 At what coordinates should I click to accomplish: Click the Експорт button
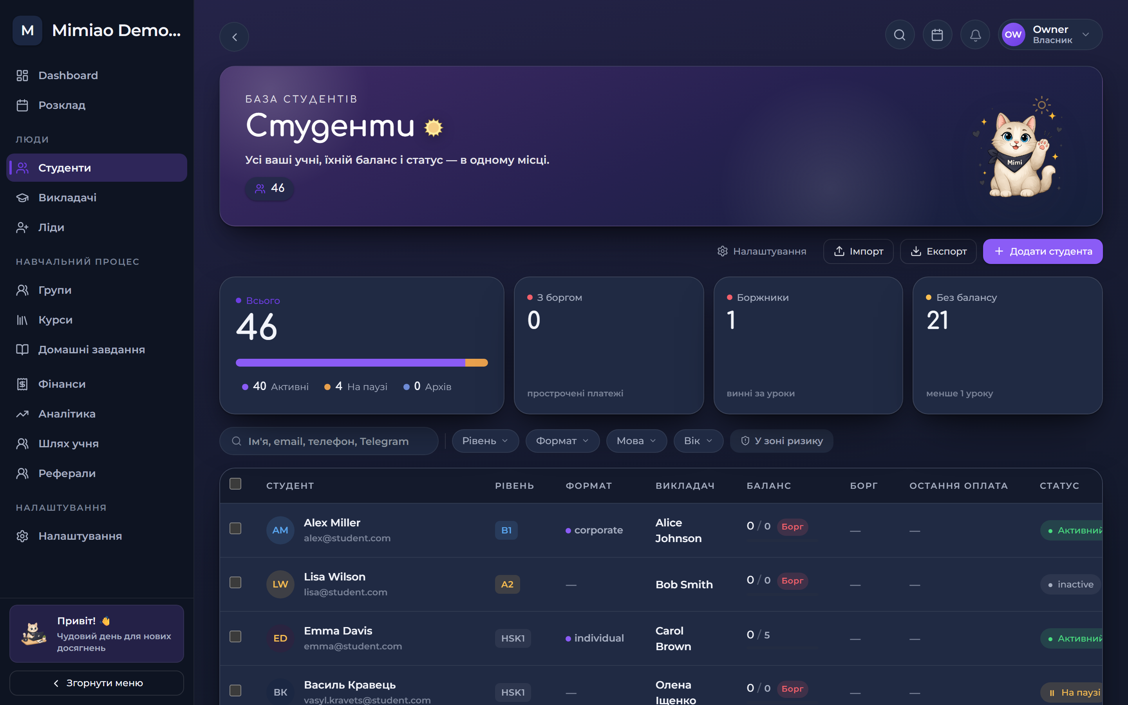tap(938, 251)
